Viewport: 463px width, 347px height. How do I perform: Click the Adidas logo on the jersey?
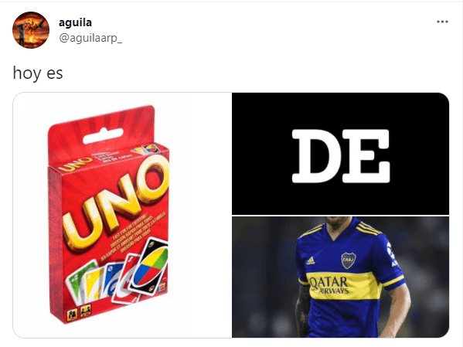pyautogui.click(x=310, y=260)
